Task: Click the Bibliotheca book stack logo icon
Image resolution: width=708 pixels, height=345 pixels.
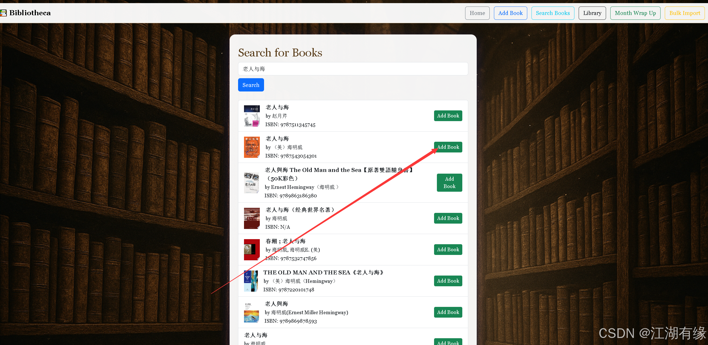Action: 3,13
